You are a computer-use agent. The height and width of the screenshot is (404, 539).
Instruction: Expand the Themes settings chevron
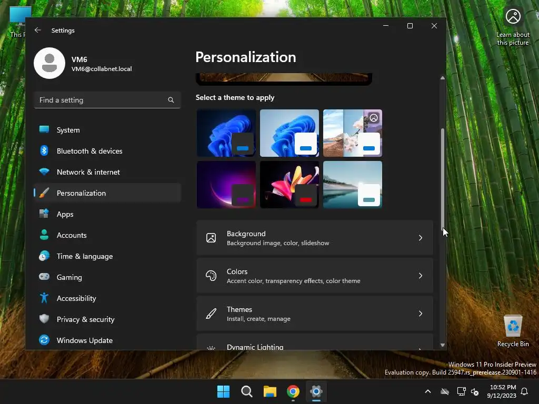coord(421,314)
